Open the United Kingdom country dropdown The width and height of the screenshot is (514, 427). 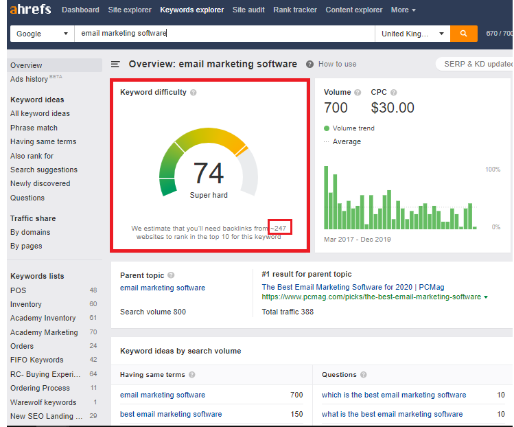pos(412,34)
